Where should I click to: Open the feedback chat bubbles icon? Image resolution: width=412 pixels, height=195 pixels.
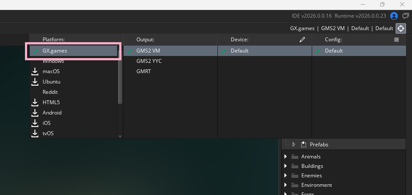pyautogui.click(x=406, y=16)
